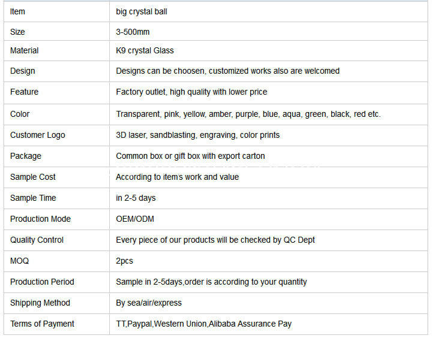Click the 'big crystal ball' item value
The height and width of the screenshot is (338, 432).
(142, 12)
